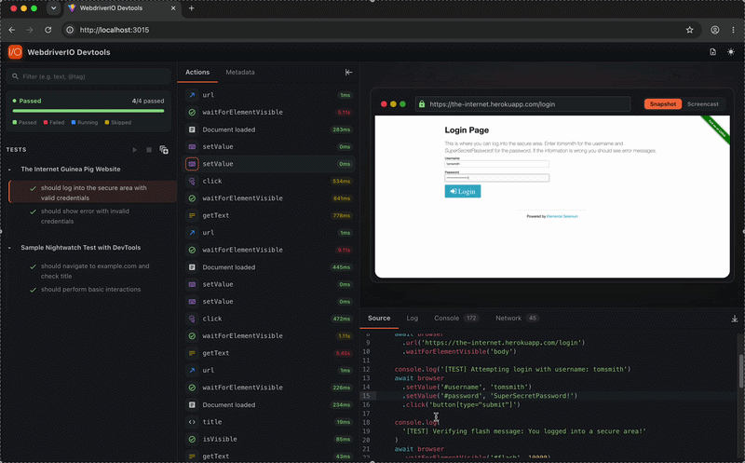Image resolution: width=745 pixels, height=463 pixels.
Task: Switch to the Screencast view
Action: (703, 104)
